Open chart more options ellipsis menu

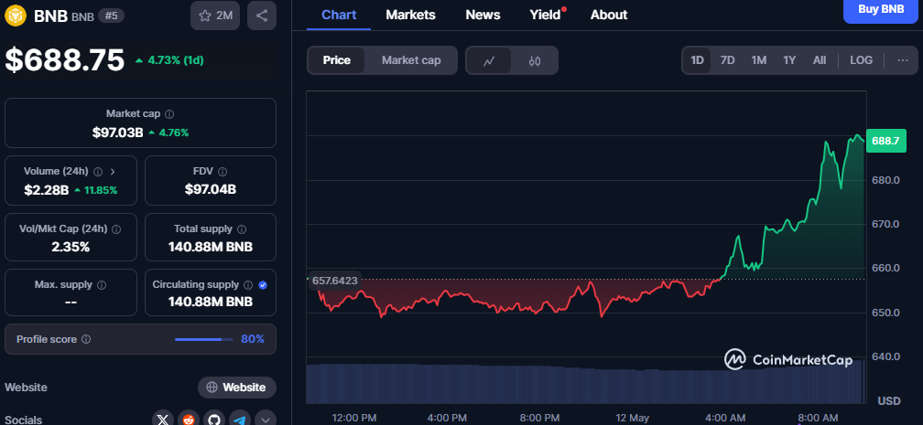click(x=903, y=60)
